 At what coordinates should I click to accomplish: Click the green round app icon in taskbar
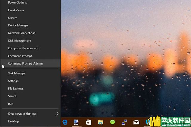click(113, 122)
